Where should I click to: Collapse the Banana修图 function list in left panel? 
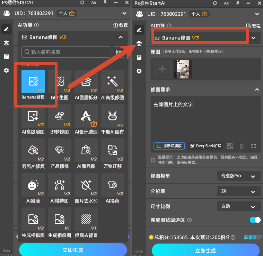point(121,37)
